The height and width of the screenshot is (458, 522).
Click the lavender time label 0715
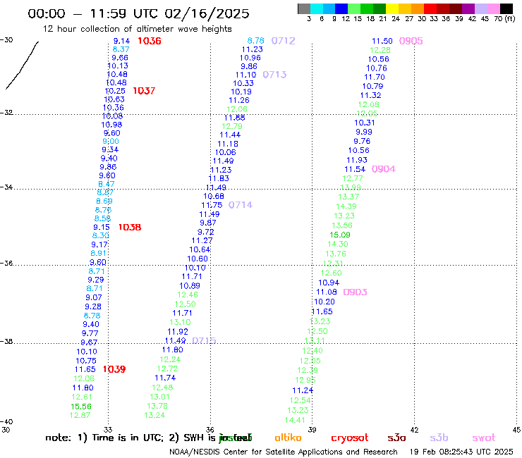point(204,340)
